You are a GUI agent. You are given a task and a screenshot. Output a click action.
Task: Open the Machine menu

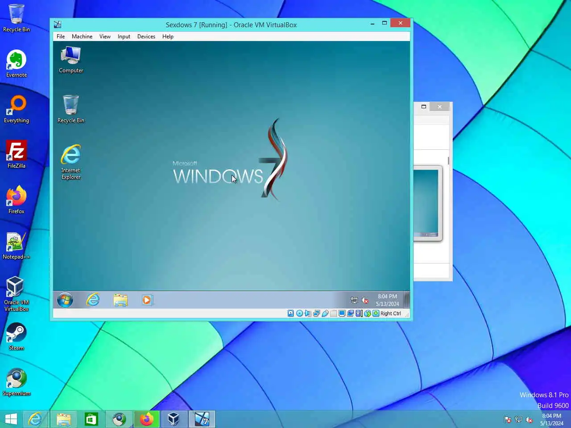82,37
